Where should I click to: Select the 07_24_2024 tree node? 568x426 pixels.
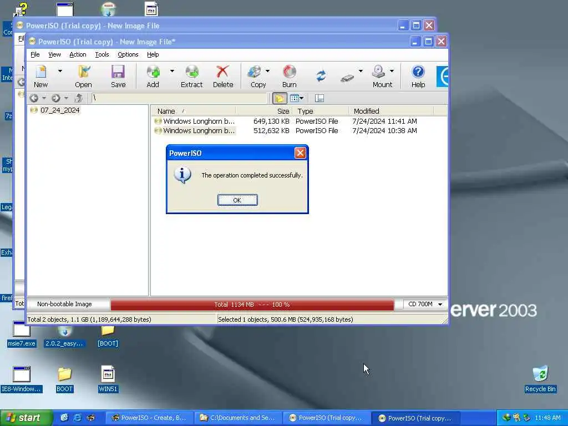pyautogui.click(x=60, y=110)
